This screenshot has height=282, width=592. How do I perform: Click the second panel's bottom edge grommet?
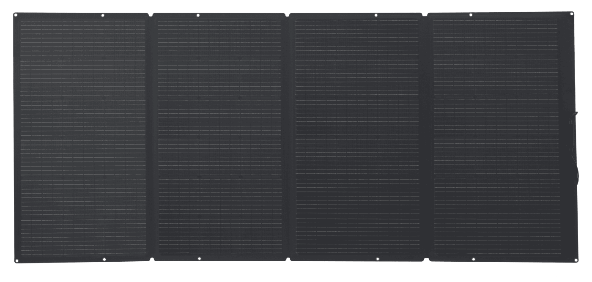coord(199,259)
